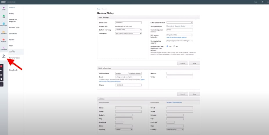The width and height of the screenshot is (269, 135).
Task: Open the Sales Ledger icon
Action: click(3, 24)
